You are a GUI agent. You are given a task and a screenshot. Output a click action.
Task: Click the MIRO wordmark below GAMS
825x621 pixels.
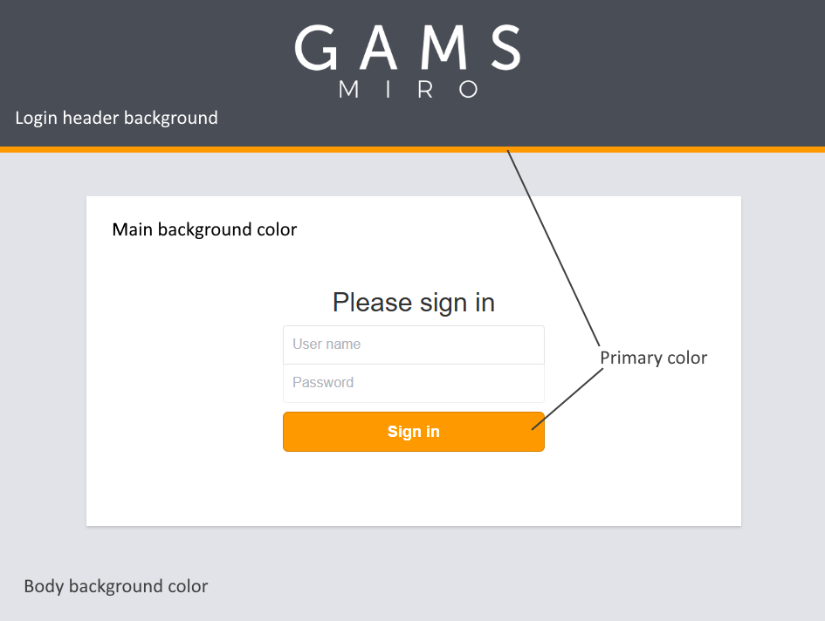410,90
